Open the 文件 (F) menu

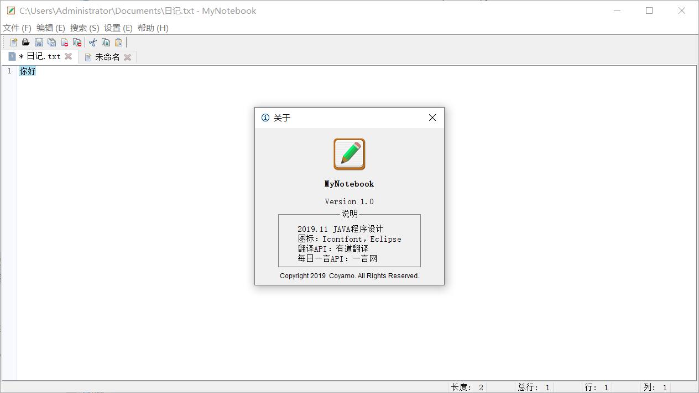tap(17, 28)
